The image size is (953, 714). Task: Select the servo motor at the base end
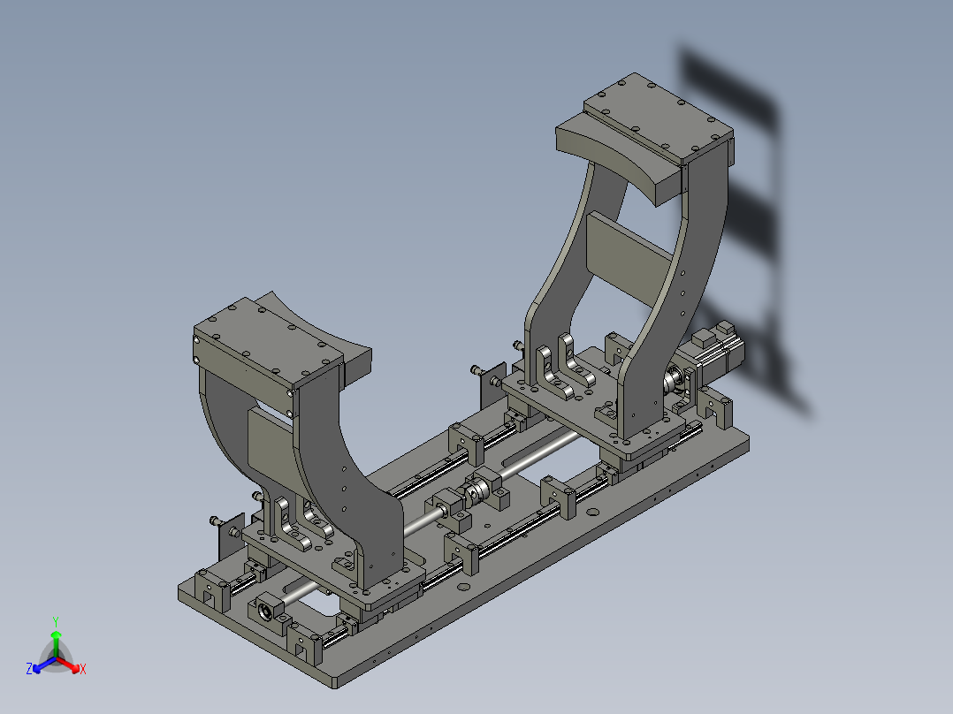tap(717, 354)
